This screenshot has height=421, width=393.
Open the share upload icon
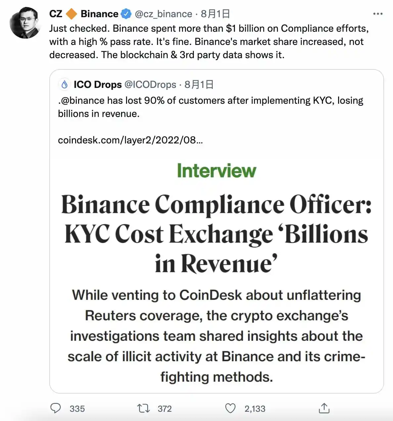click(x=324, y=408)
